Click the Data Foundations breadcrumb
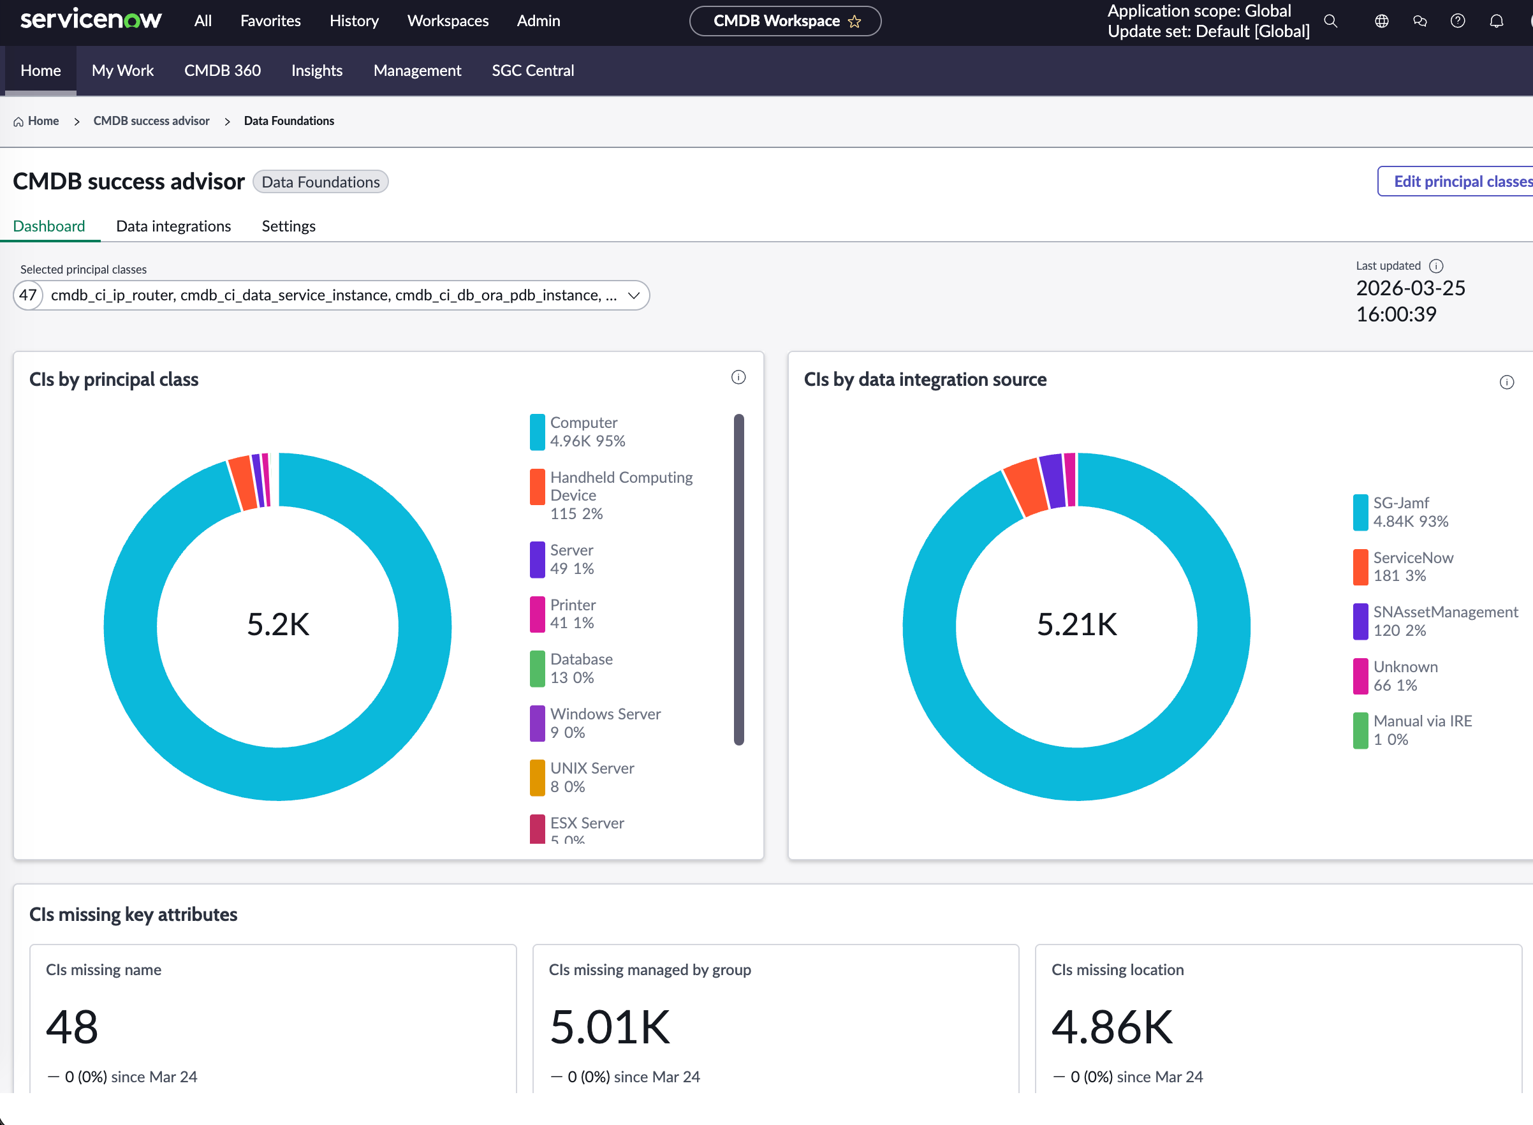The image size is (1533, 1125). [289, 121]
